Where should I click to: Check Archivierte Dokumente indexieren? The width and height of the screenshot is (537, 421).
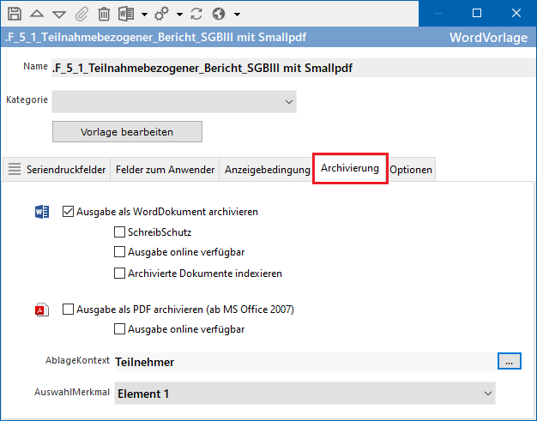120,274
